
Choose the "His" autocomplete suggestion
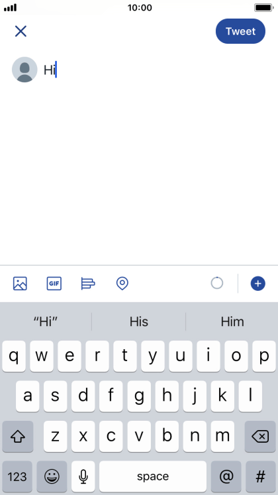(x=139, y=321)
